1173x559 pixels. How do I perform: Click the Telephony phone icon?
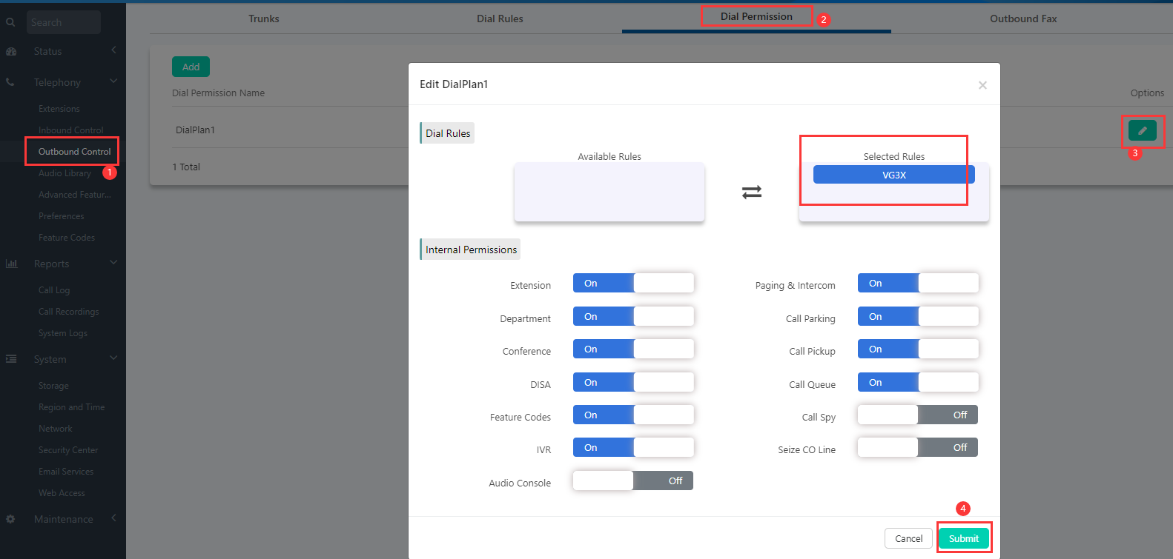(10, 82)
